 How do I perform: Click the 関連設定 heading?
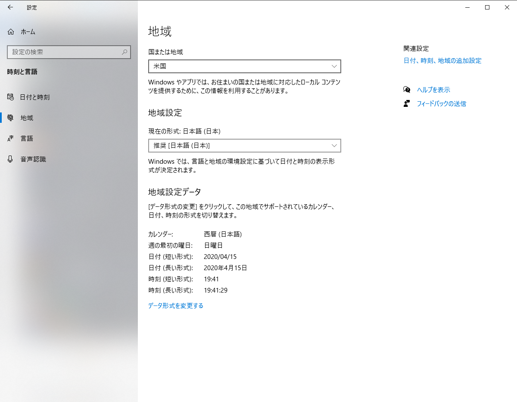(416, 49)
